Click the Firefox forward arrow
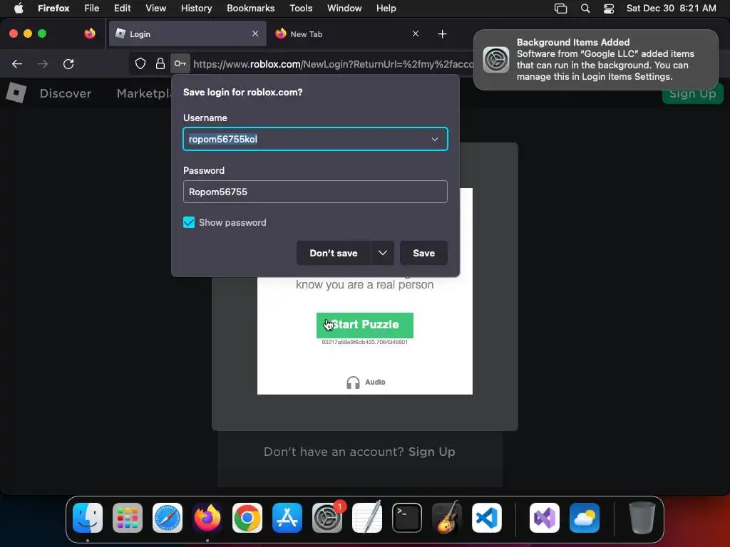Image resolution: width=730 pixels, height=547 pixels. [x=43, y=63]
